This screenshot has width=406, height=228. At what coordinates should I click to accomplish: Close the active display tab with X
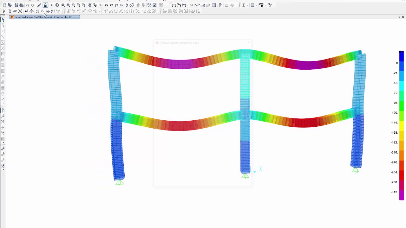403,17
